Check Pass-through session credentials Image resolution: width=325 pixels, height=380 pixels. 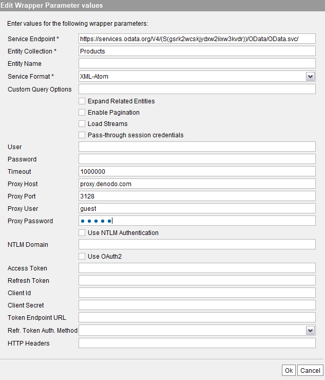pos(82,135)
